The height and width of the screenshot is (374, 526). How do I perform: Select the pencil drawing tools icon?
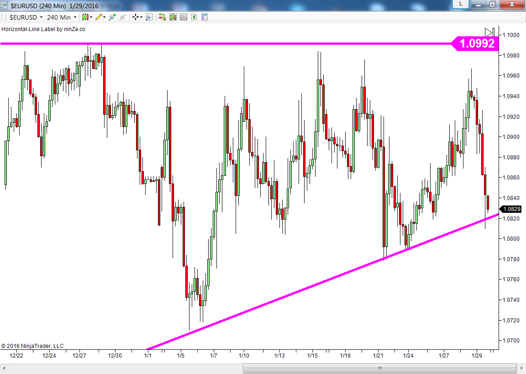pyautogui.click(x=99, y=17)
